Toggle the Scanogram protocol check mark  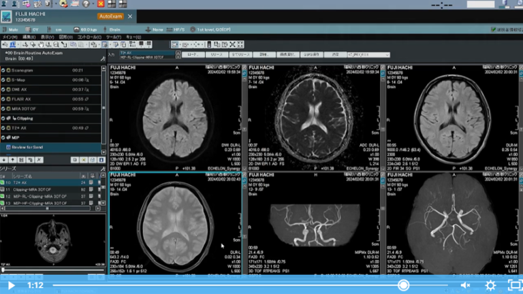[3, 70]
